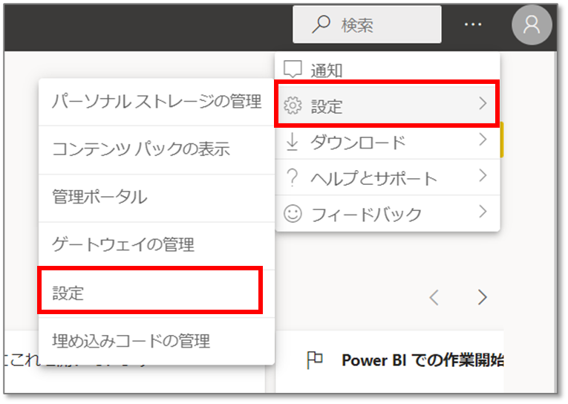
Task: Expand the フィードバック submenu chevron
Action: click(483, 211)
